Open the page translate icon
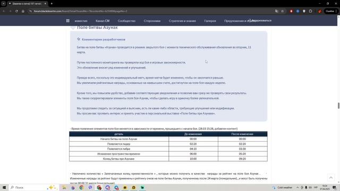340x191 pixels. pyautogui.click(x=276, y=11)
